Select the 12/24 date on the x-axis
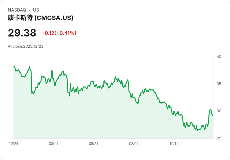230x160 pixels. [13, 144]
